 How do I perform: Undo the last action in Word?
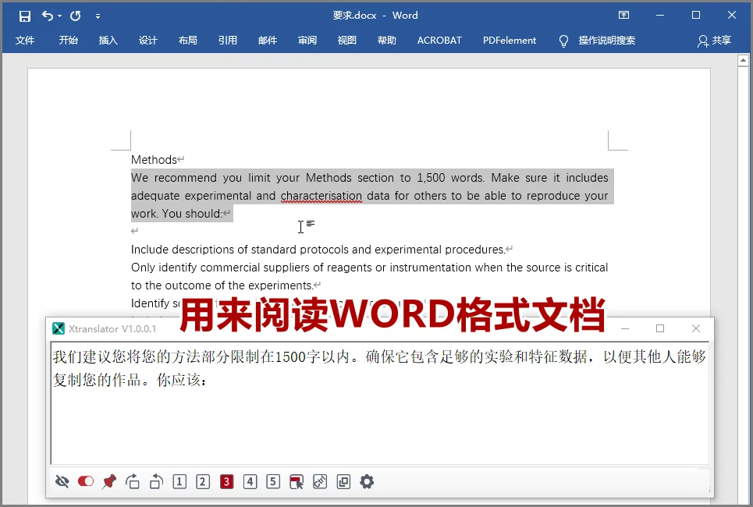coord(48,16)
